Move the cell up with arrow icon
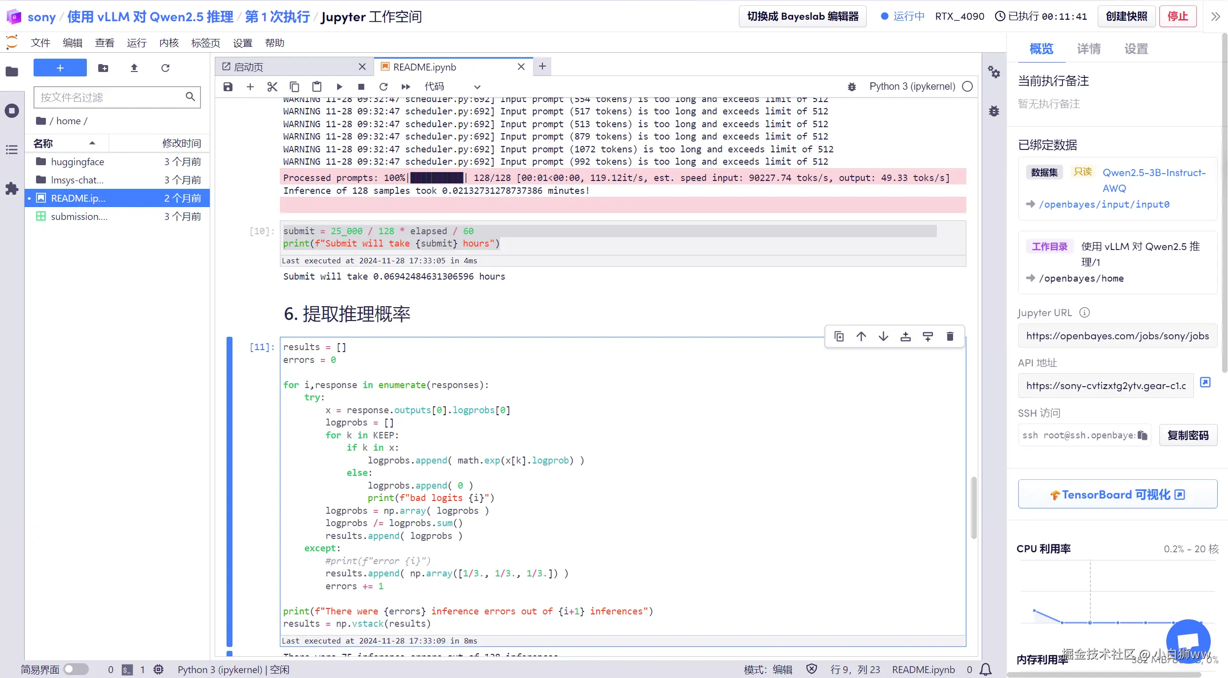This screenshot has width=1228, height=678. point(861,336)
